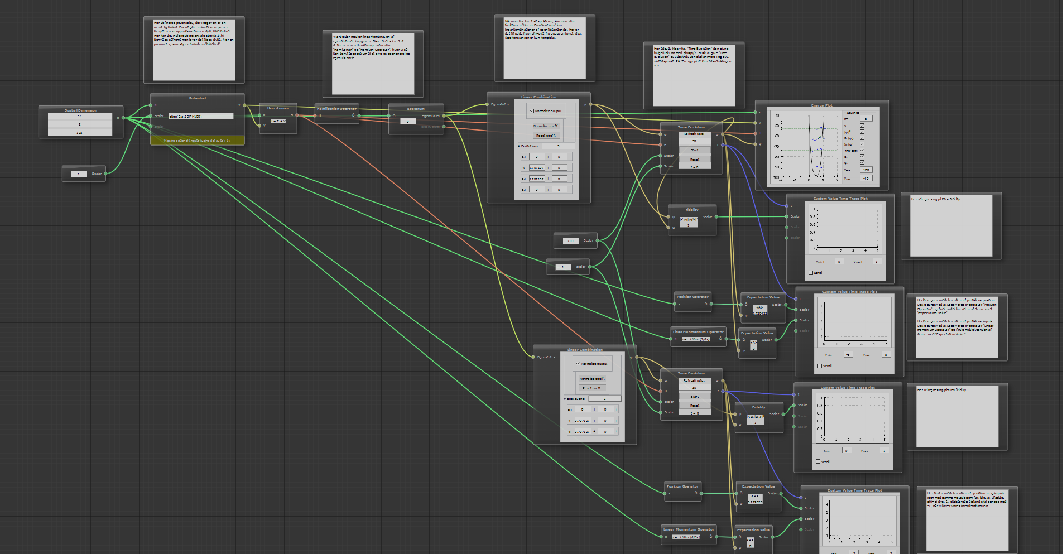Click the Spatial Dimension minimum field -2
The height and width of the screenshot is (554, 1063).
(80, 116)
